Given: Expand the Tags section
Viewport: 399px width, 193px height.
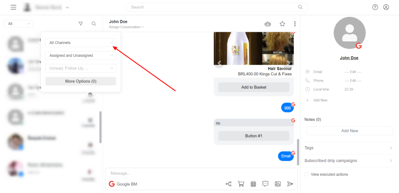Looking at the screenshot, I should [x=350, y=148].
